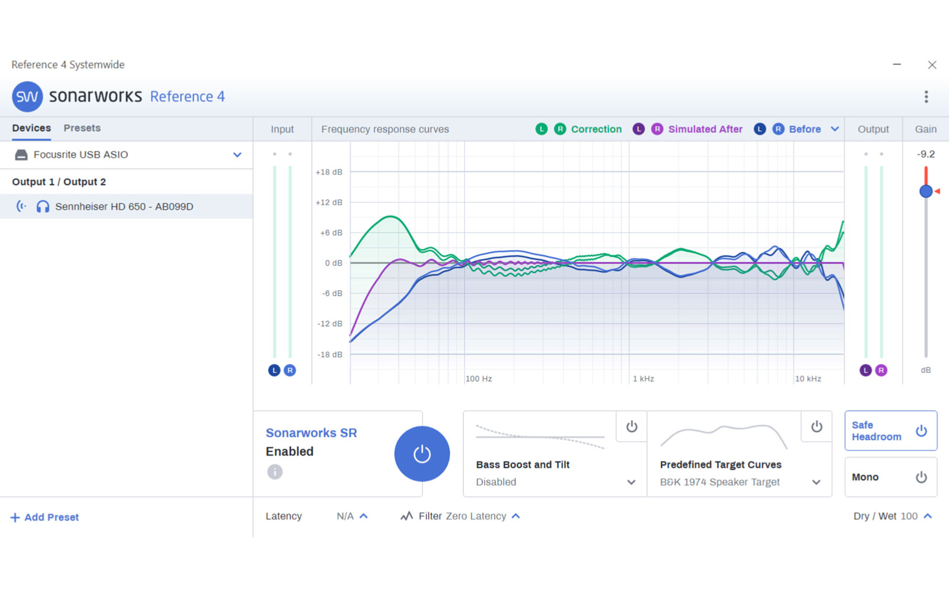Click the output meter L channel badge

865,370
